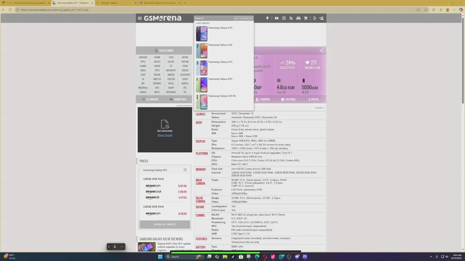Open Microsoft Edge from the taskbar

257,257
